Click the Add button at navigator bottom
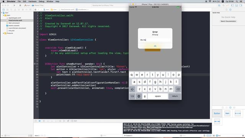Image resolution: width=245 pixels, height=138 pixels. (2, 135)
